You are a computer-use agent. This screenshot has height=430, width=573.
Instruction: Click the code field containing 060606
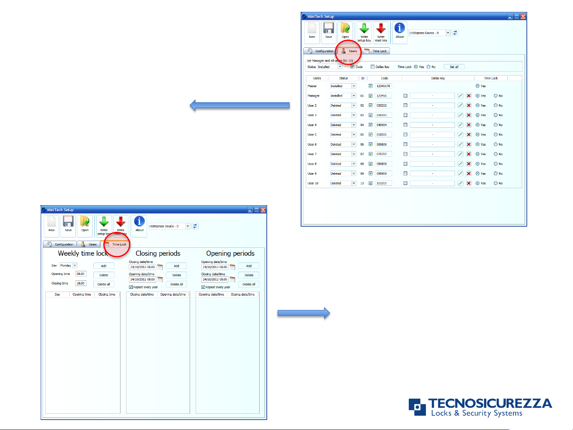(x=383, y=144)
